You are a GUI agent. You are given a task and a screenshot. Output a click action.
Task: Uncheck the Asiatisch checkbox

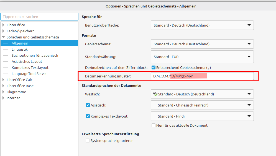pyautogui.click(x=88, y=105)
